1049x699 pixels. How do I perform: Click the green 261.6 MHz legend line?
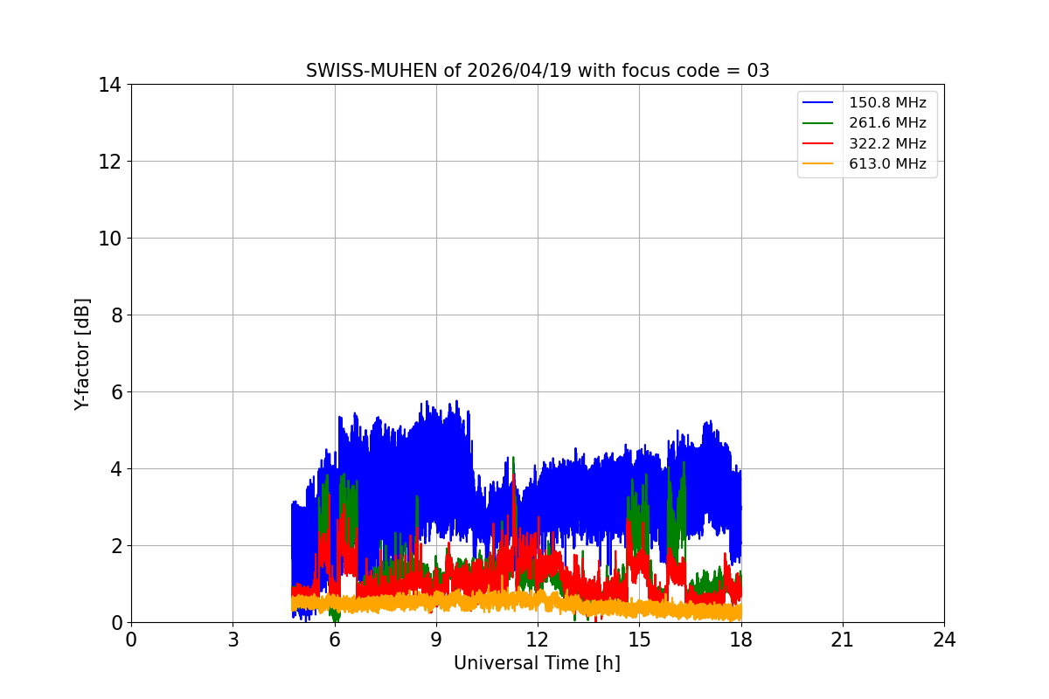pyautogui.click(x=819, y=123)
